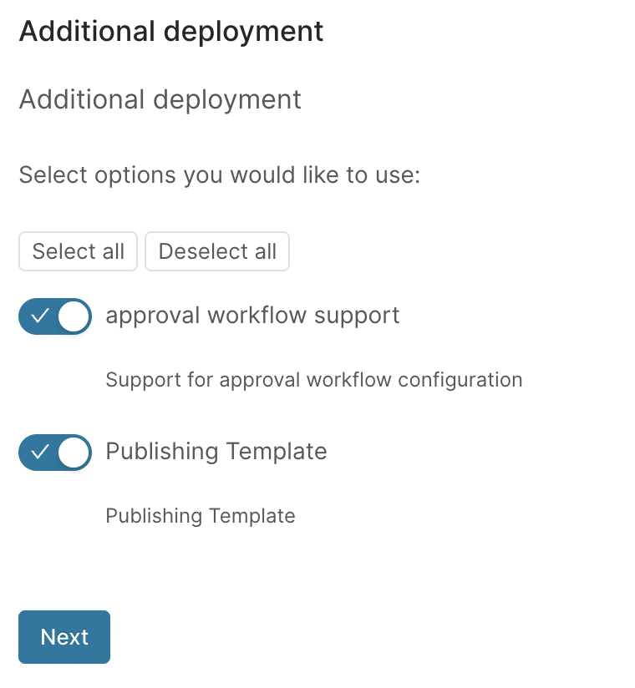The height and width of the screenshot is (688, 635).
Task: Click the white knob of Publishing Template switch
Action: [74, 453]
